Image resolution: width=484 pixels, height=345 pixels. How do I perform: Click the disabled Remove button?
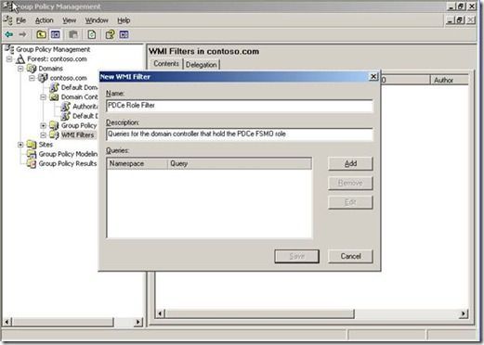[x=350, y=183]
